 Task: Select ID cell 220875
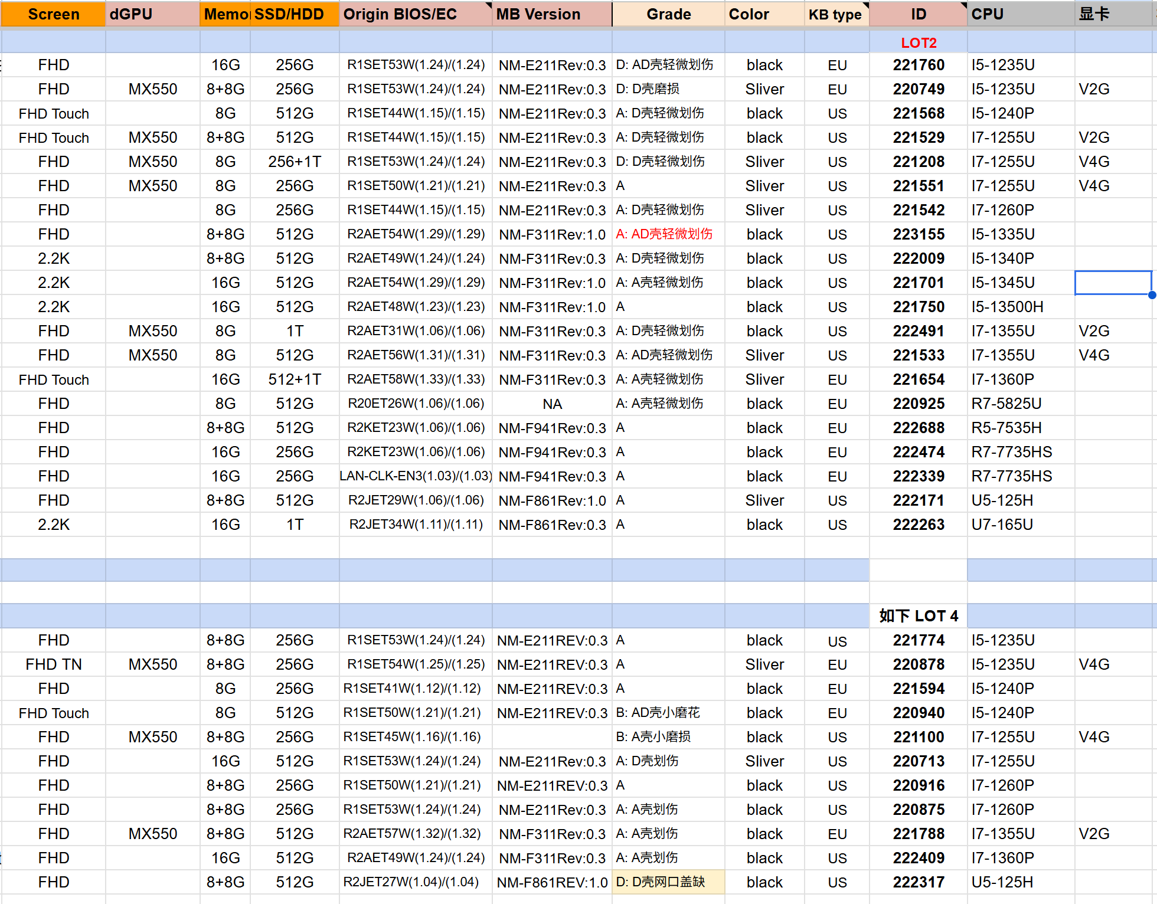[918, 810]
